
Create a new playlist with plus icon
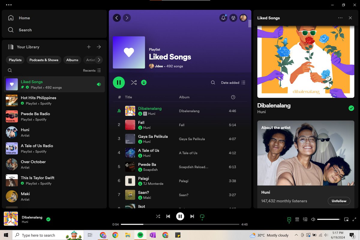tap(89, 47)
